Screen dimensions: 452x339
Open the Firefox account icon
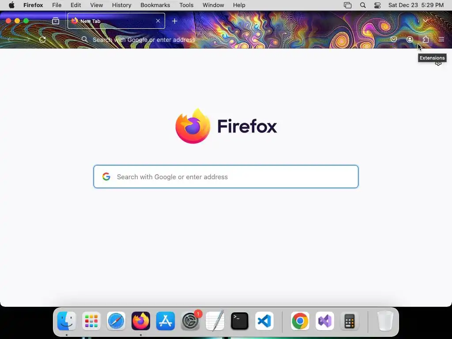click(410, 39)
